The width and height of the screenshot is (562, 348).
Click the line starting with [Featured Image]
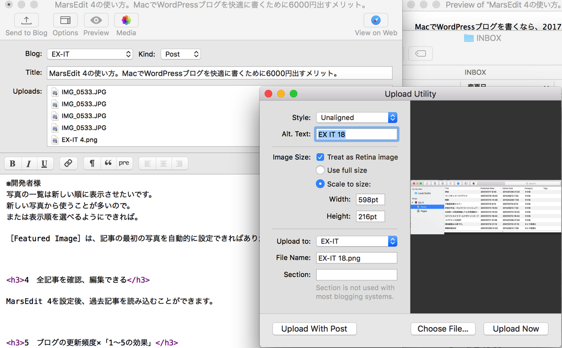(134, 239)
